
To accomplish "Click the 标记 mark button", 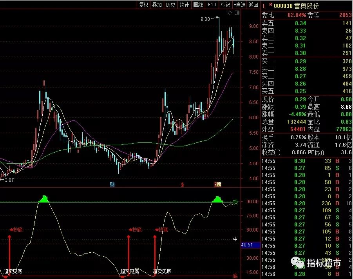I will point(225,5).
